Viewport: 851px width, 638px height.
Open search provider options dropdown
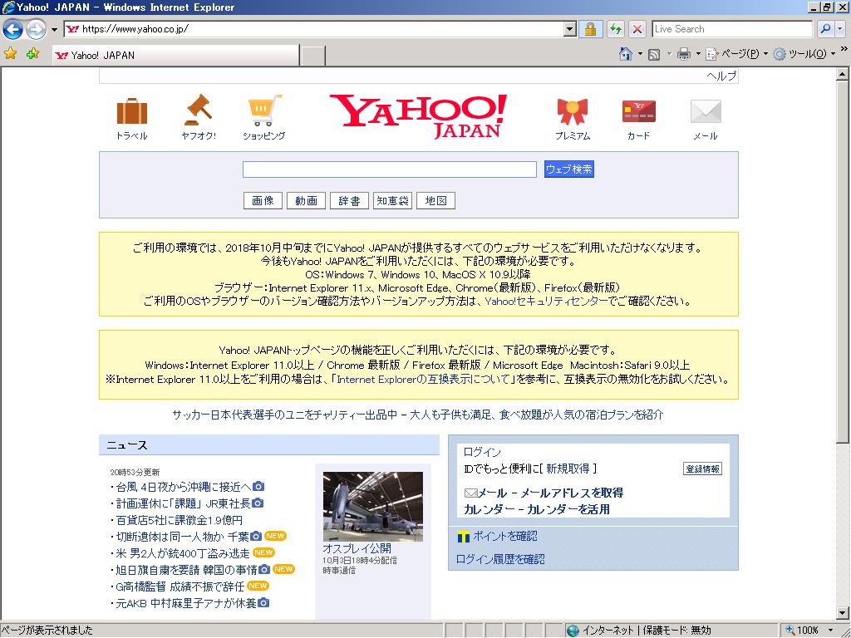pos(840,29)
